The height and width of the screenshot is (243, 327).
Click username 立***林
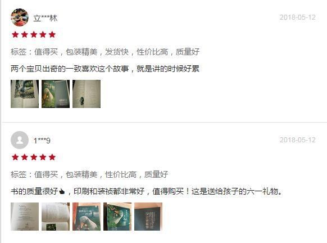(x=46, y=18)
